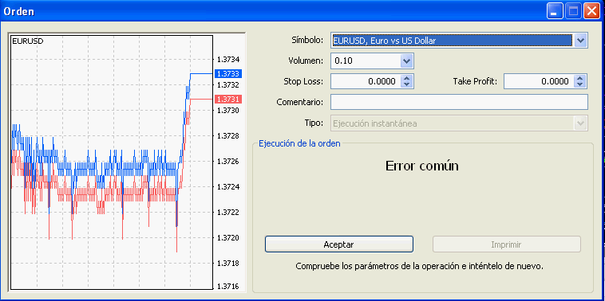Open the Tipo Ejecución instantánea dropdown
Image resolution: width=605 pixels, height=301 pixels.
coord(459,123)
